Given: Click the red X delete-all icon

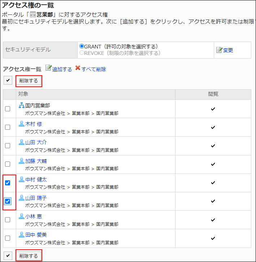Looking at the screenshot, I should click(x=78, y=68).
